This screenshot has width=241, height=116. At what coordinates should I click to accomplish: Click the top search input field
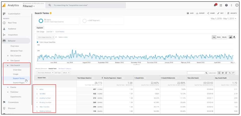(x=86, y=5)
